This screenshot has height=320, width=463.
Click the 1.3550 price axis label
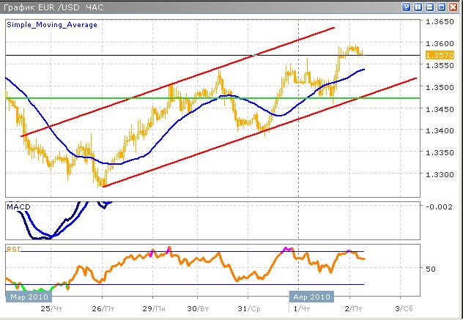coord(440,65)
